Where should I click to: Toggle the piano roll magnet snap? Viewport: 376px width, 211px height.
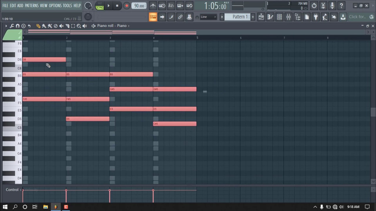(18, 26)
